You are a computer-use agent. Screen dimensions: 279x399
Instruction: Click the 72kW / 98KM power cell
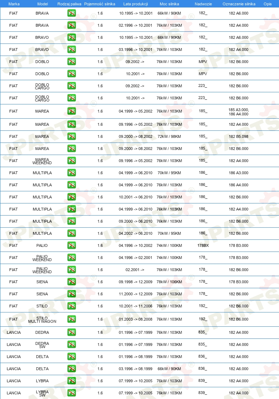[169, 136]
